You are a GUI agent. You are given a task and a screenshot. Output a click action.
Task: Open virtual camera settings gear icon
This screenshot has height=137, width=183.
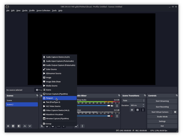click(175, 112)
